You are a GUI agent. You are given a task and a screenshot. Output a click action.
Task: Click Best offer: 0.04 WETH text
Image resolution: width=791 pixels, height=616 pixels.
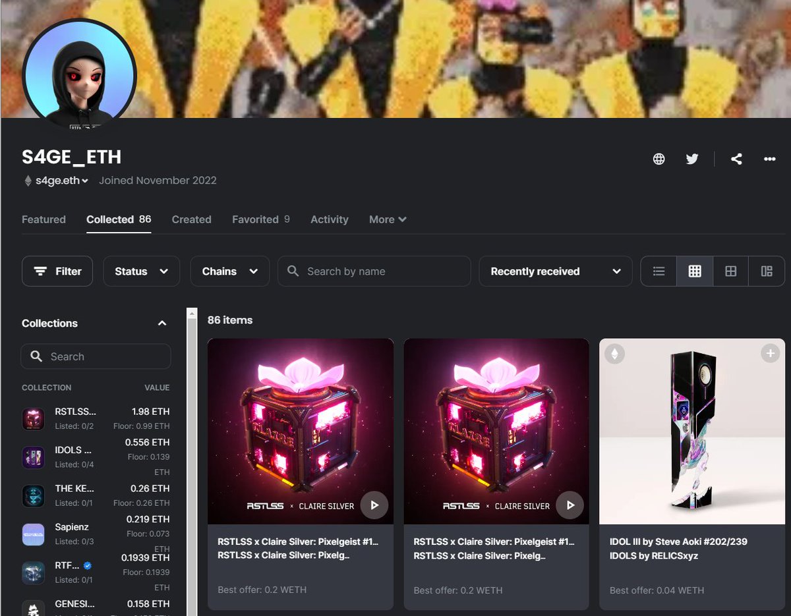click(x=657, y=590)
